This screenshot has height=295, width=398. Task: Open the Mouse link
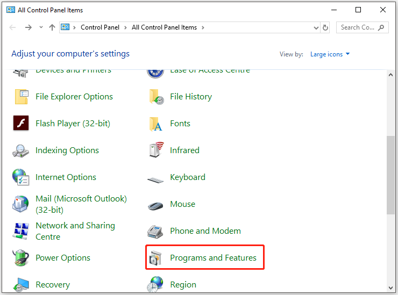pos(182,204)
